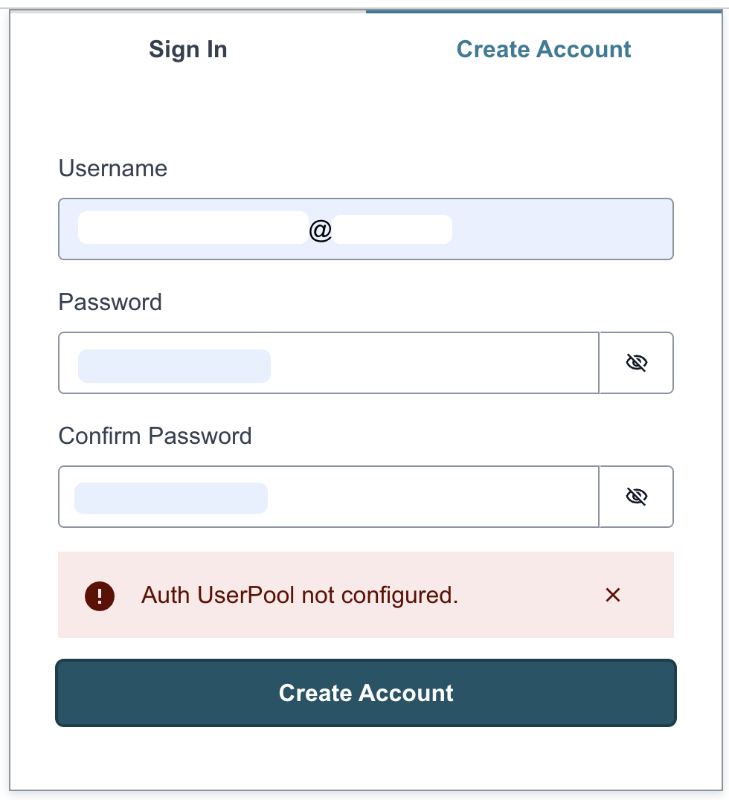Click the red exclamation error icon
The width and height of the screenshot is (729, 800).
(100, 595)
